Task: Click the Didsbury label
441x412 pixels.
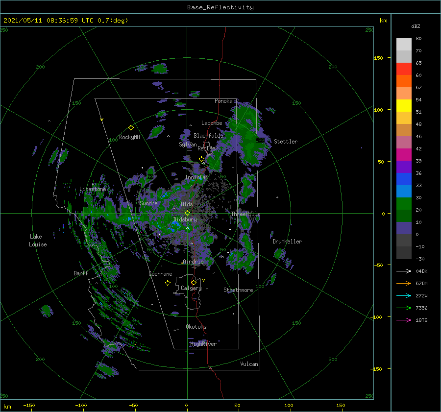Action: pos(185,219)
